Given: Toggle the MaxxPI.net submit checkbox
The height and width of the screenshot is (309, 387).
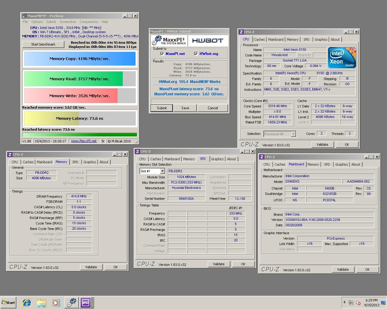Looking at the screenshot, I should [x=162, y=54].
